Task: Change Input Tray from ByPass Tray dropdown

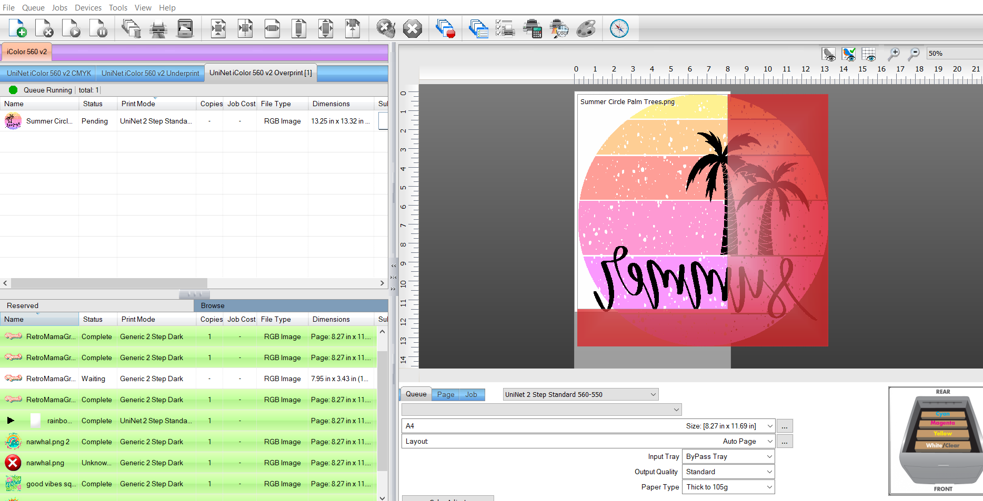Action: pyautogui.click(x=769, y=456)
